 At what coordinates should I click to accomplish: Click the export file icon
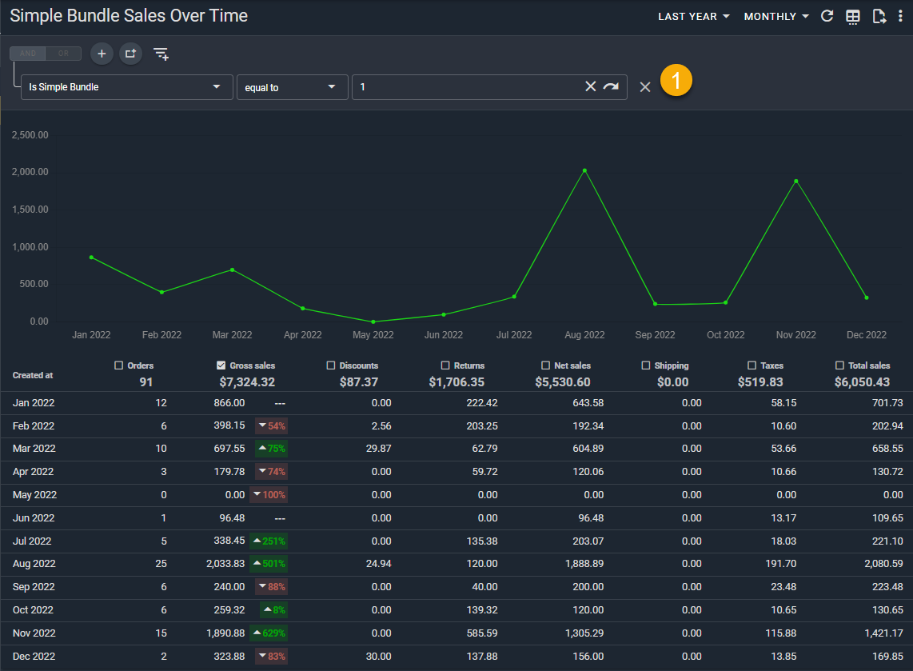[879, 17]
